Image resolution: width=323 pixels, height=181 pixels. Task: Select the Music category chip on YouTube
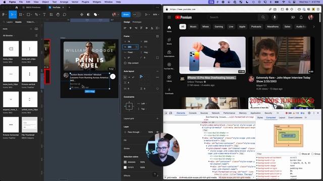point(193,27)
